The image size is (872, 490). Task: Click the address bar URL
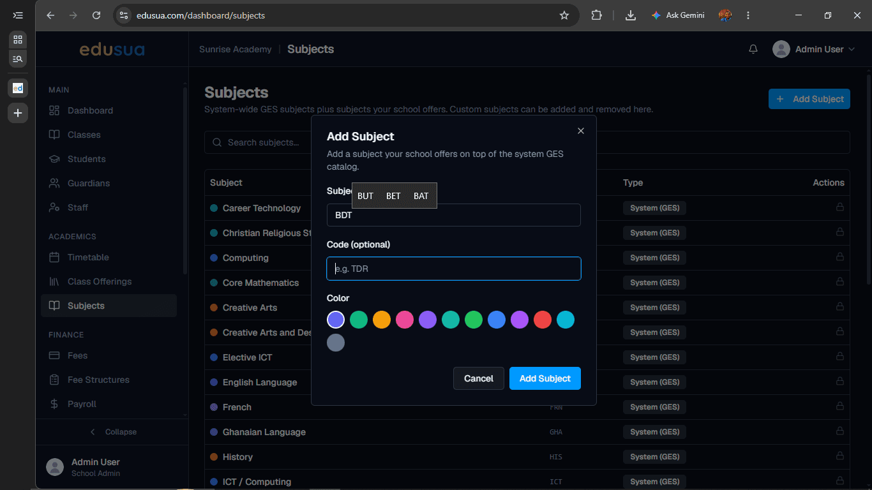click(x=200, y=15)
